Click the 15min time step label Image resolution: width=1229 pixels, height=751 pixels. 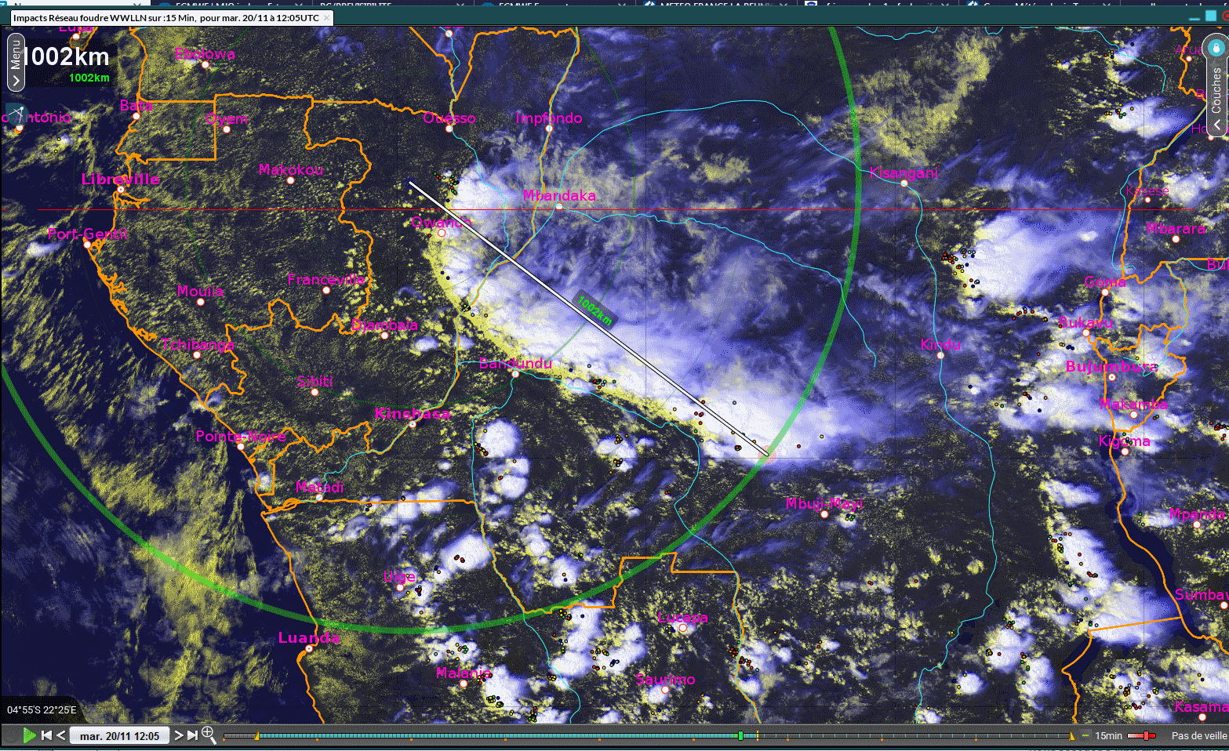[1108, 735]
